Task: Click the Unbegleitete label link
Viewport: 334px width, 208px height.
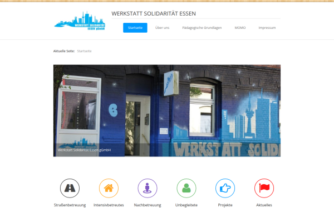Action: pyautogui.click(x=186, y=205)
